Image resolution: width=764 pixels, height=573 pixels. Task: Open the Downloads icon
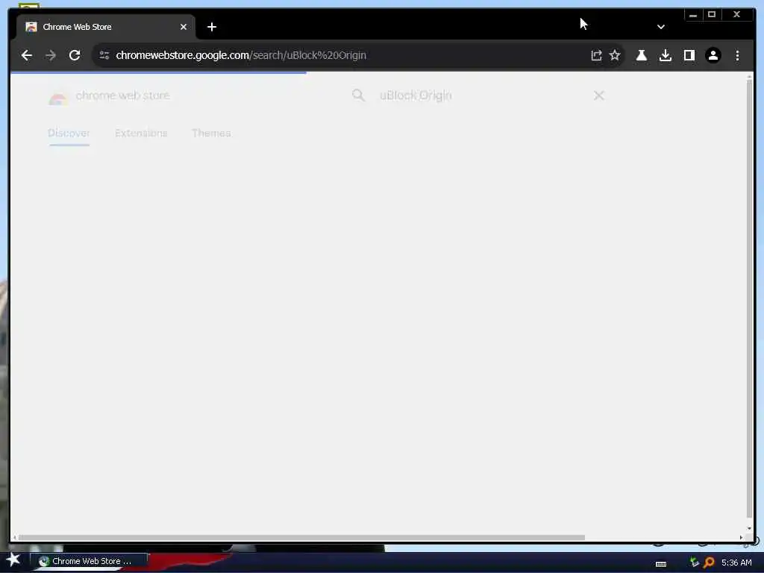pos(666,55)
